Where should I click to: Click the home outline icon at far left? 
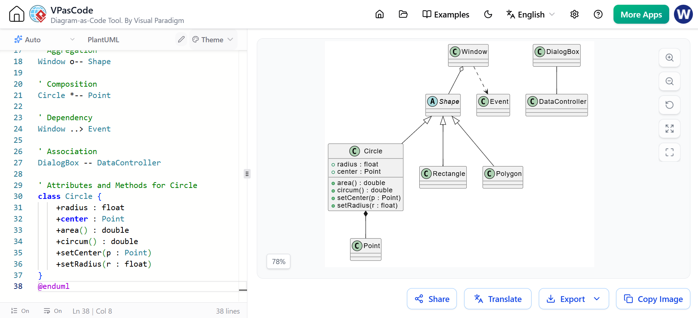coord(17,14)
